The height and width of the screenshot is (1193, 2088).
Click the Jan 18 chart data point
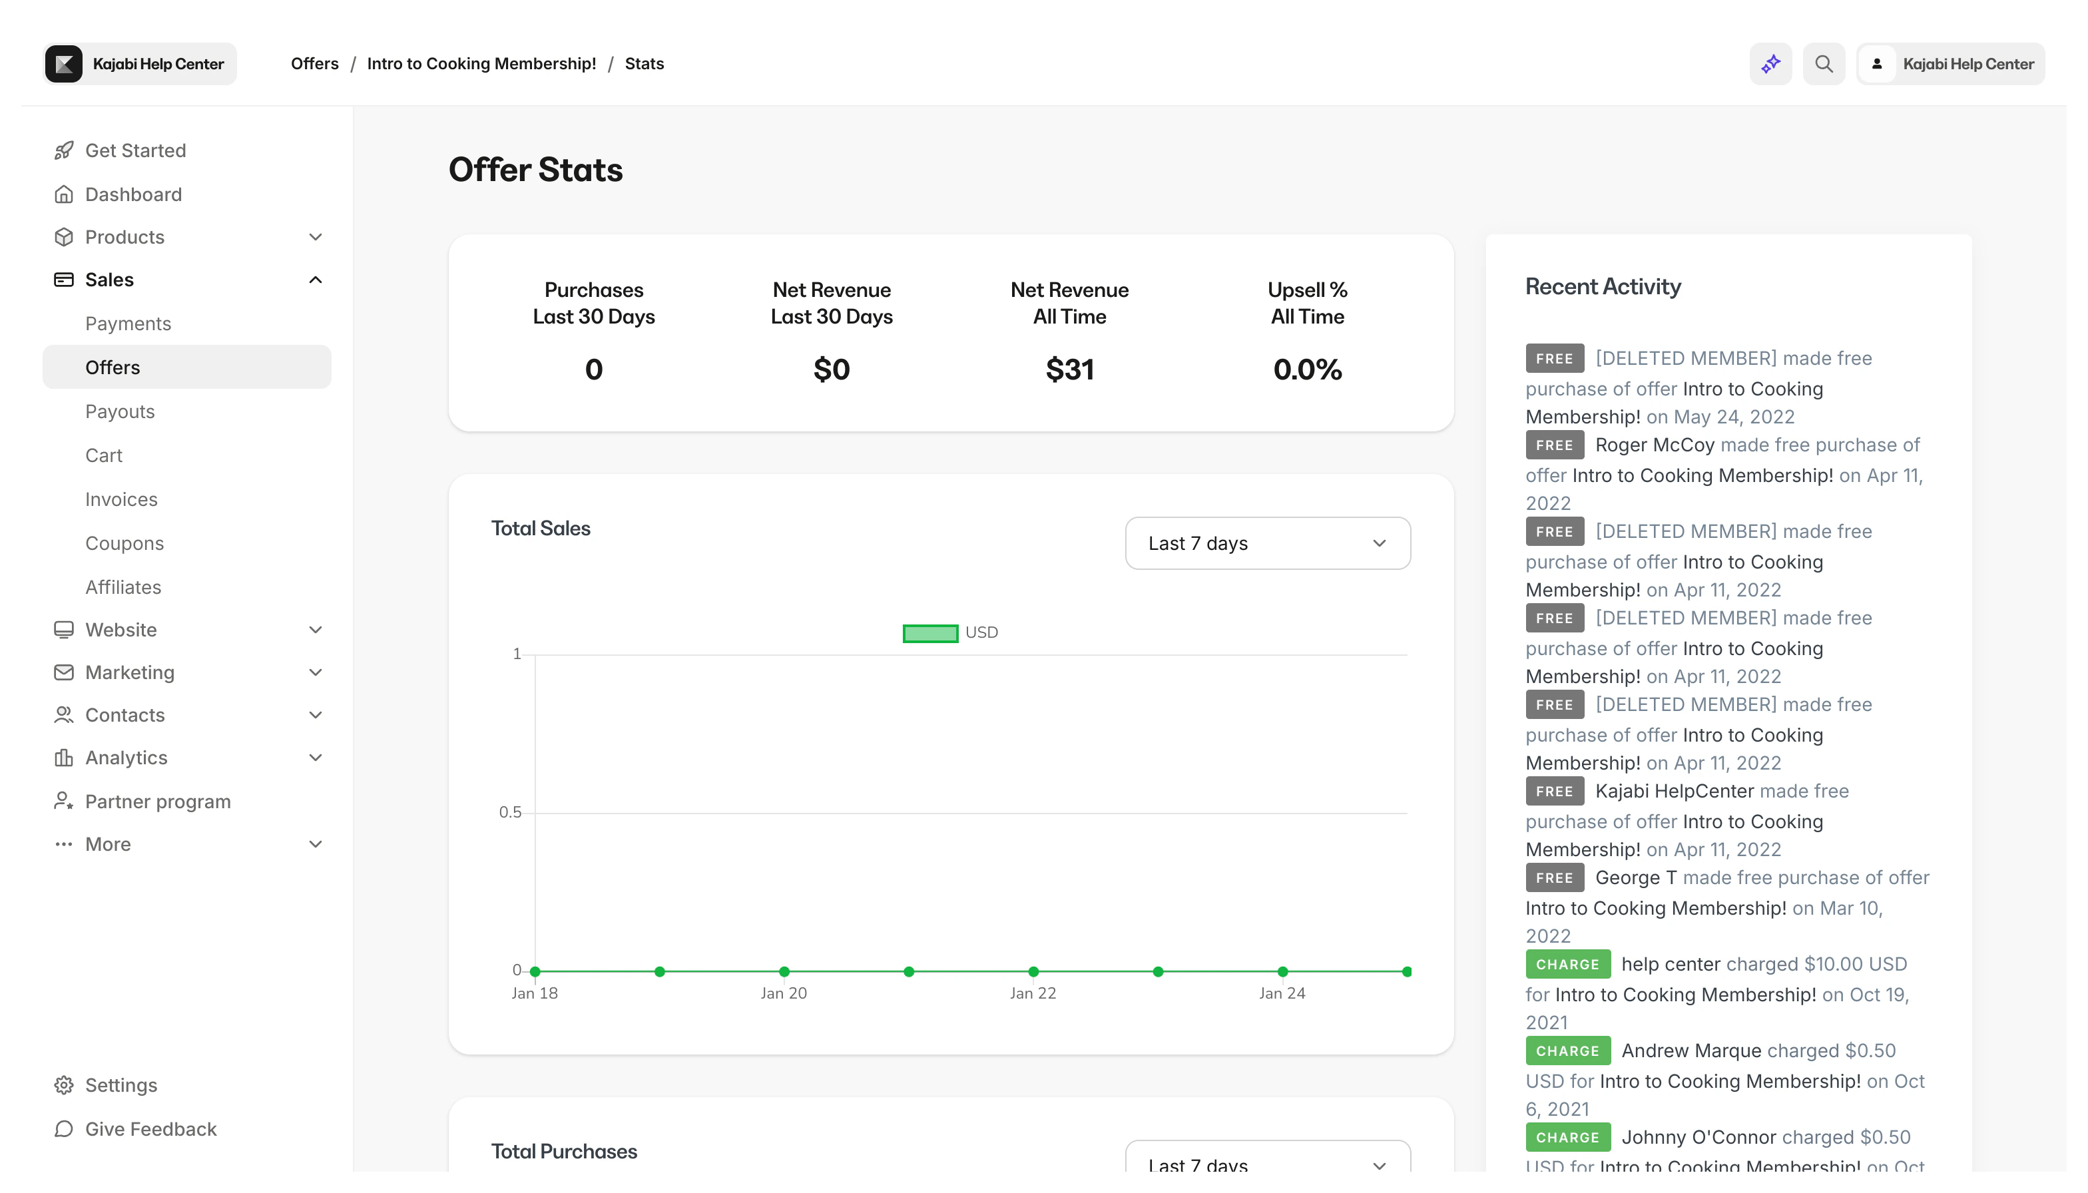pos(535,972)
